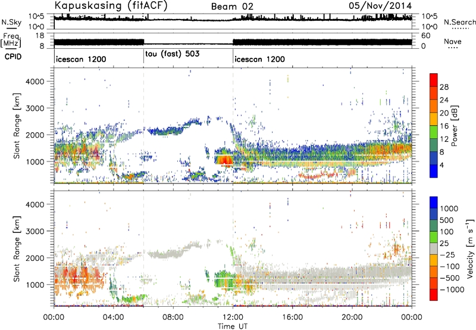Viewport: 476px width, 330px height.
Task: Click the '-1000' tick on Velocity colorbar
Action: pyautogui.click(x=452, y=289)
